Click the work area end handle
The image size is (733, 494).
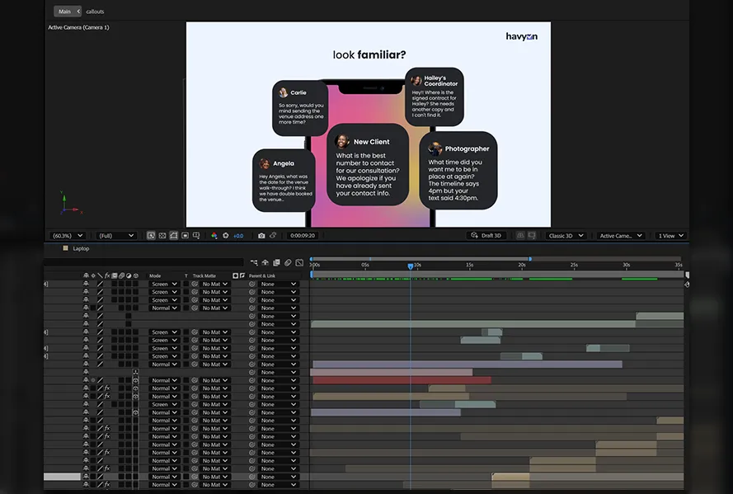pyautogui.click(x=529, y=258)
